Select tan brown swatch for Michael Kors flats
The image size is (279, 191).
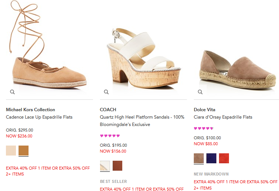click(x=23, y=151)
